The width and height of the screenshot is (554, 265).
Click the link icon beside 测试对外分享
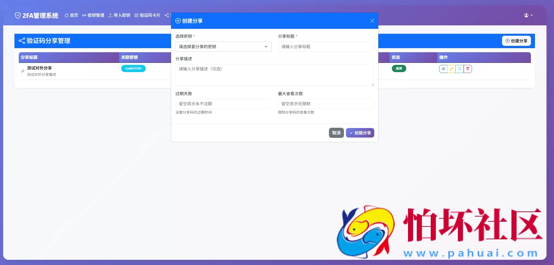23,71
